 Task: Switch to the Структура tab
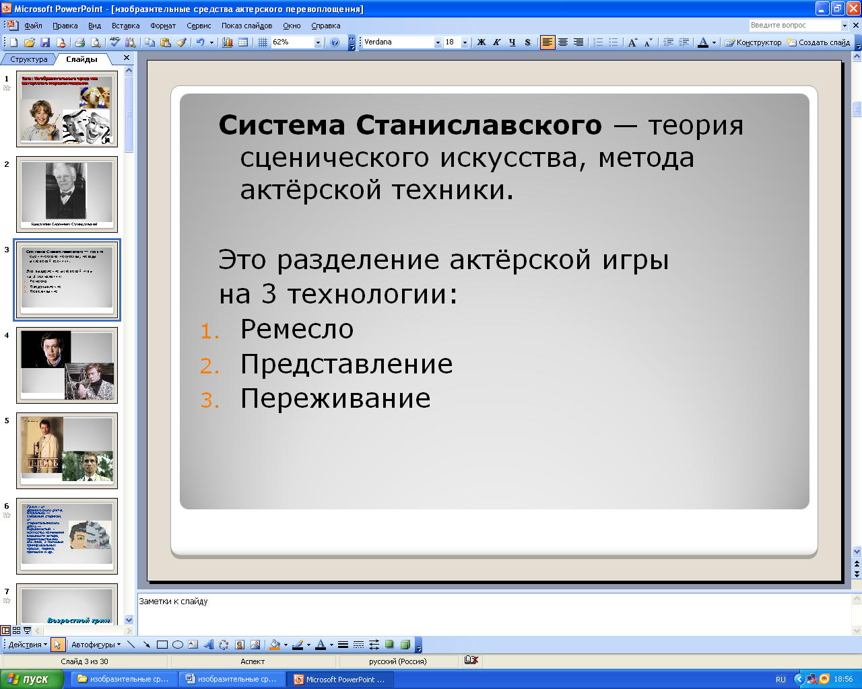(x=29, y=59)
